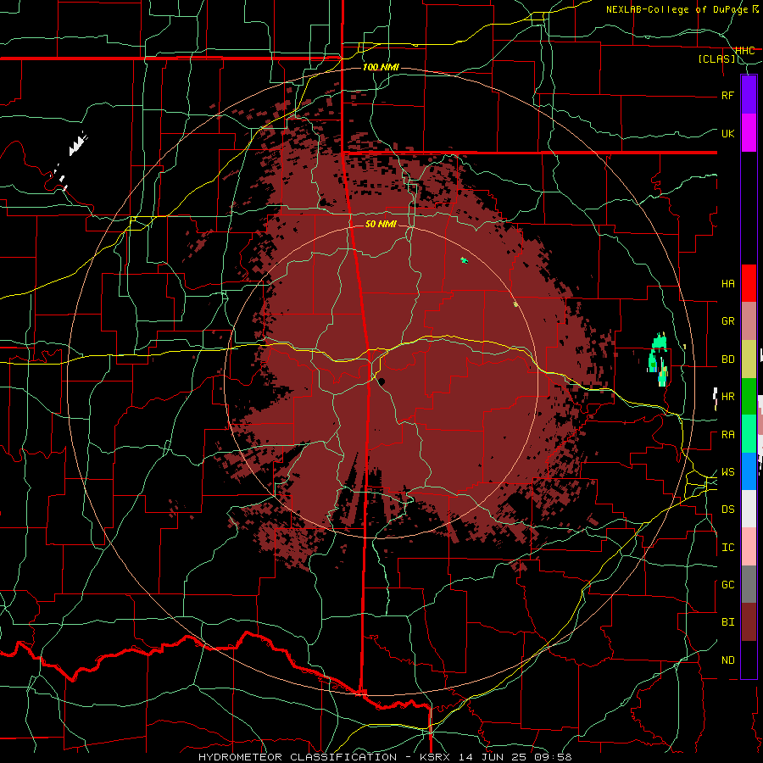The height and width of the screenshot is (763, 763).
Task: Click the small green echo inside 50 NMI ring
Action: click(465, 261)
